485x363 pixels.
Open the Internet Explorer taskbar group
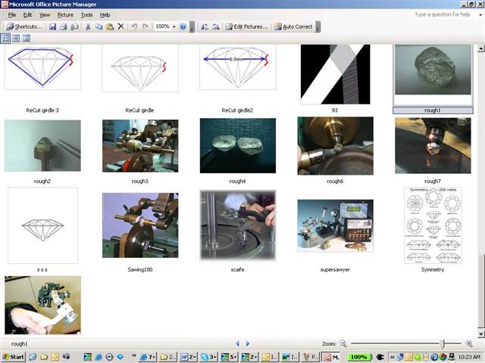pyautogui.click(x=148, y=357)
